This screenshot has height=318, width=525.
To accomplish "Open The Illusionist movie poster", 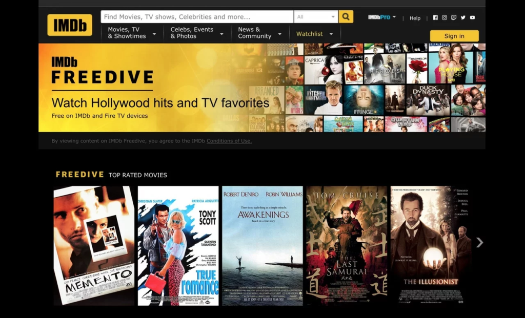I will (x=431, y=245).
